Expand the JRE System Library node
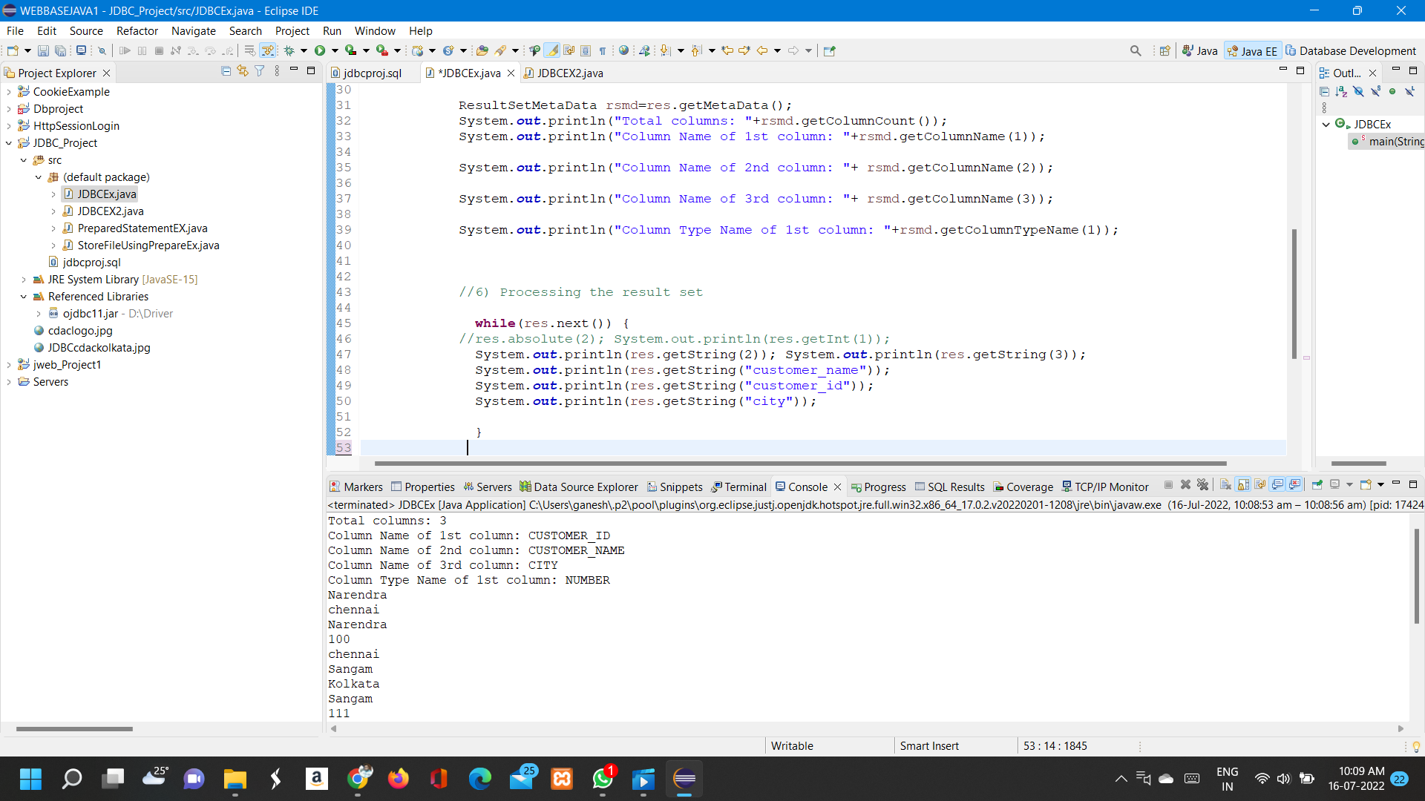Image resolution: width=1425 pixels, height=801 pixels. [x=24, y=280]
